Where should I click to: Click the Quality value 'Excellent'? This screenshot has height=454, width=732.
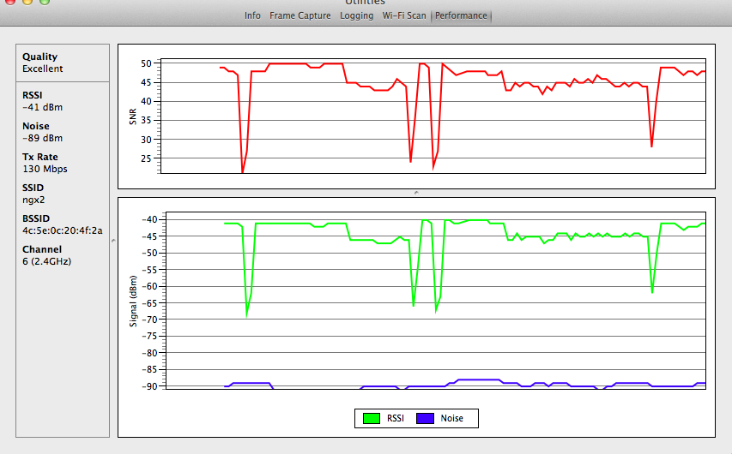click(x=43, y=69)
